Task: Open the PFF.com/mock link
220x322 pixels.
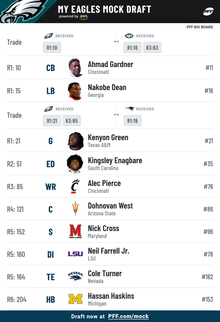Action: click(128, 316)
